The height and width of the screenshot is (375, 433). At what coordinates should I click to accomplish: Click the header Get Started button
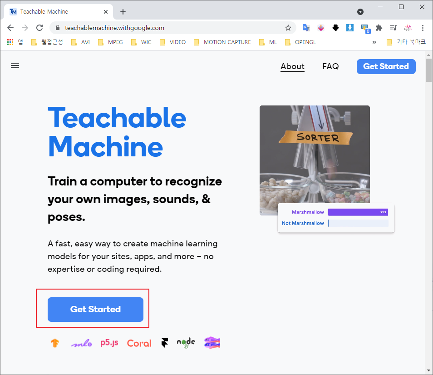[386, 66]
